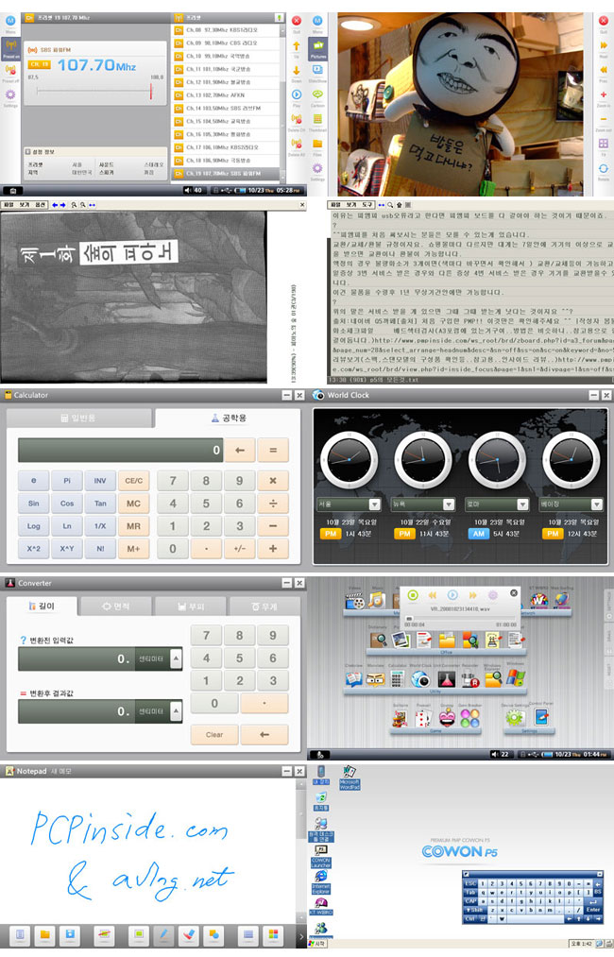Viewport: 614px width, 957px height.
Task: Open Cartoon mode in photo viewer
Action: 318,95
